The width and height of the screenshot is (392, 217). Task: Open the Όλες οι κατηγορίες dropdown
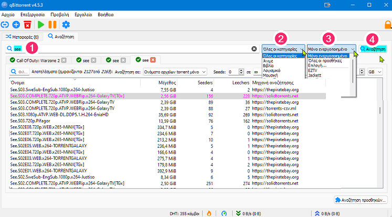[x=283, y=49]
